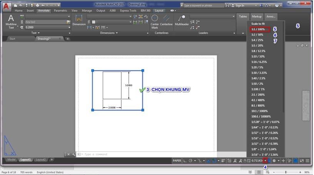Viewport: 314px width, 175px height.
Task: Open the Sign In dropdown arrow
Action: [x=256, y=6]
